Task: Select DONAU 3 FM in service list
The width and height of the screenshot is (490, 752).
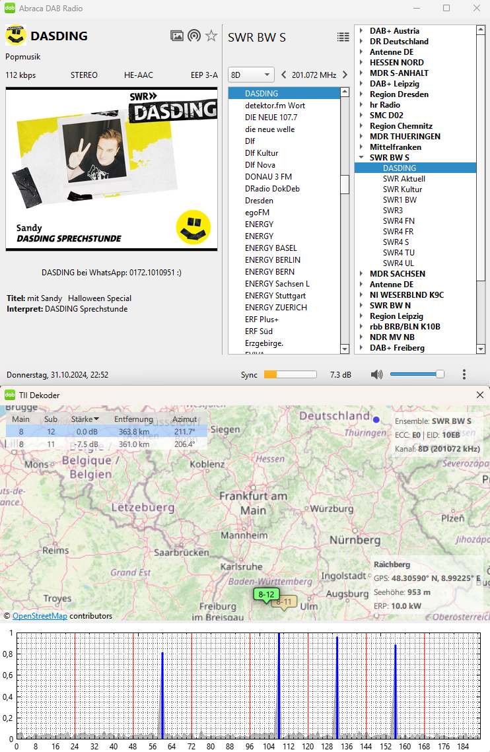Action: pyautogui.click(x=268, y=176)
